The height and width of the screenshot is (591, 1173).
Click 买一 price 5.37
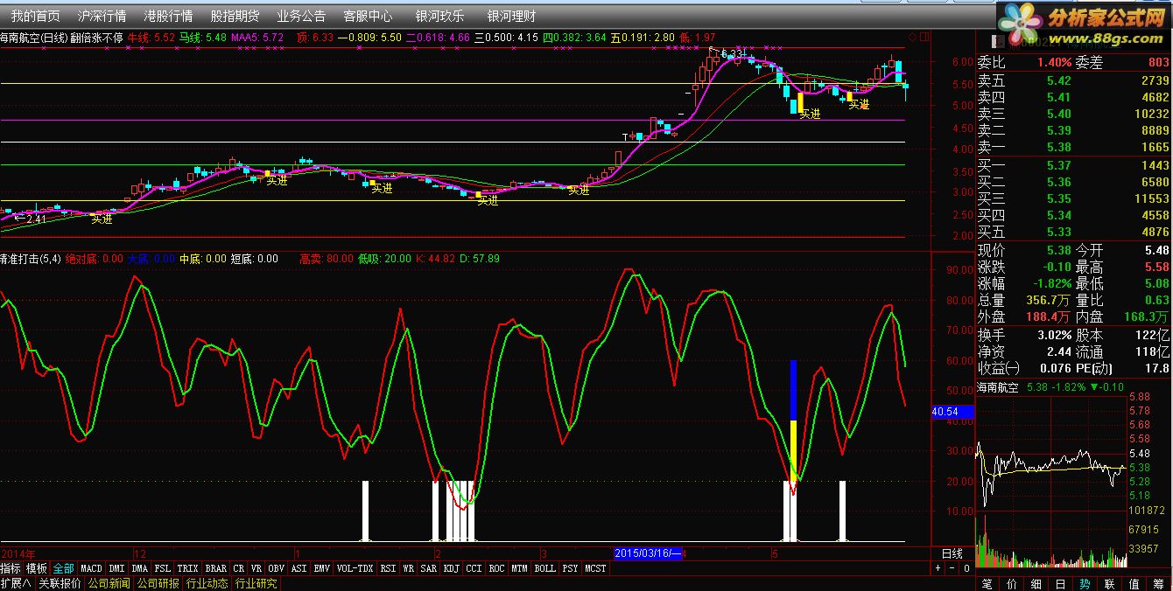tap(1058, 165)
